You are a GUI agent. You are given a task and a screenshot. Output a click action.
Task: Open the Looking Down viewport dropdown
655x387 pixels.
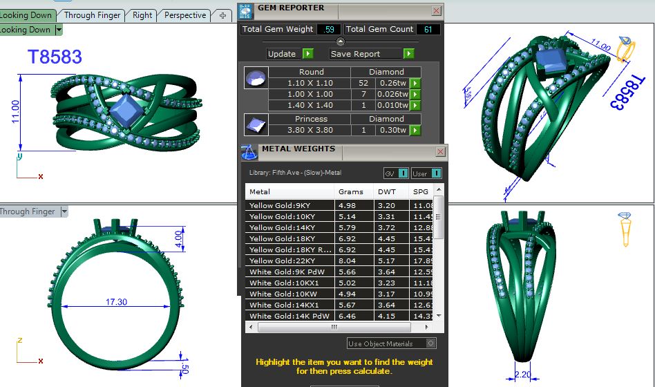[59, 30]
